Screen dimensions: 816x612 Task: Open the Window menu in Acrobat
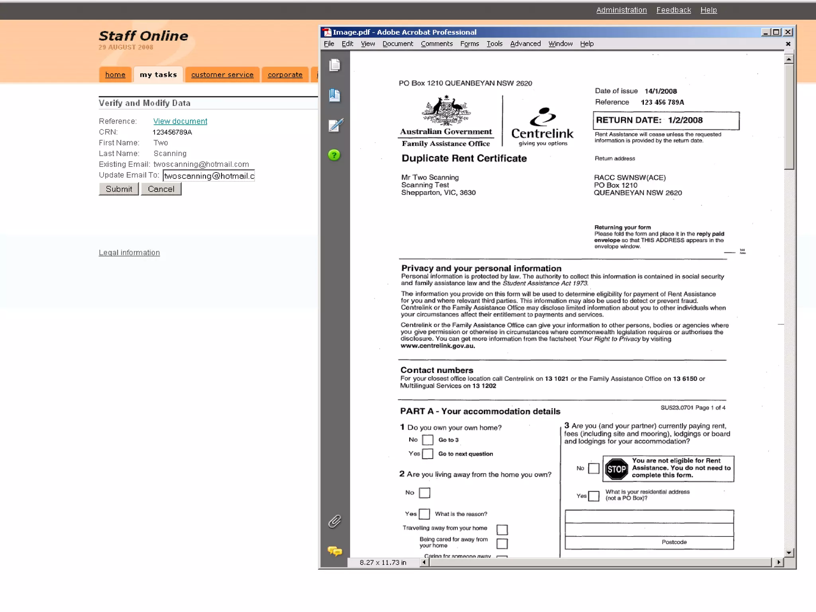(x=560, y=44)
